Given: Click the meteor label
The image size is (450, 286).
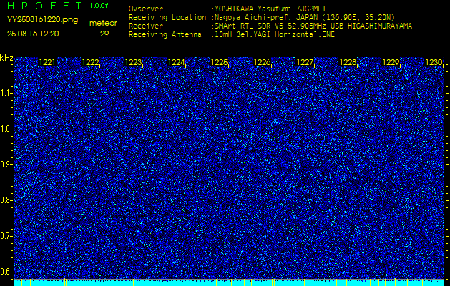Looking at the screenshot, I should coord(103,24).
